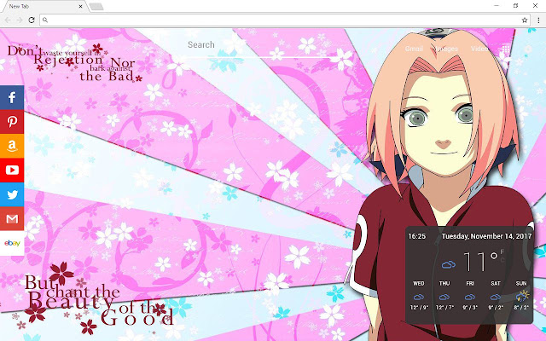This screenshot has height=341, width=546.
Task: Open the Gmail envelope shortcut in sidebar
Action: [12, 219]
